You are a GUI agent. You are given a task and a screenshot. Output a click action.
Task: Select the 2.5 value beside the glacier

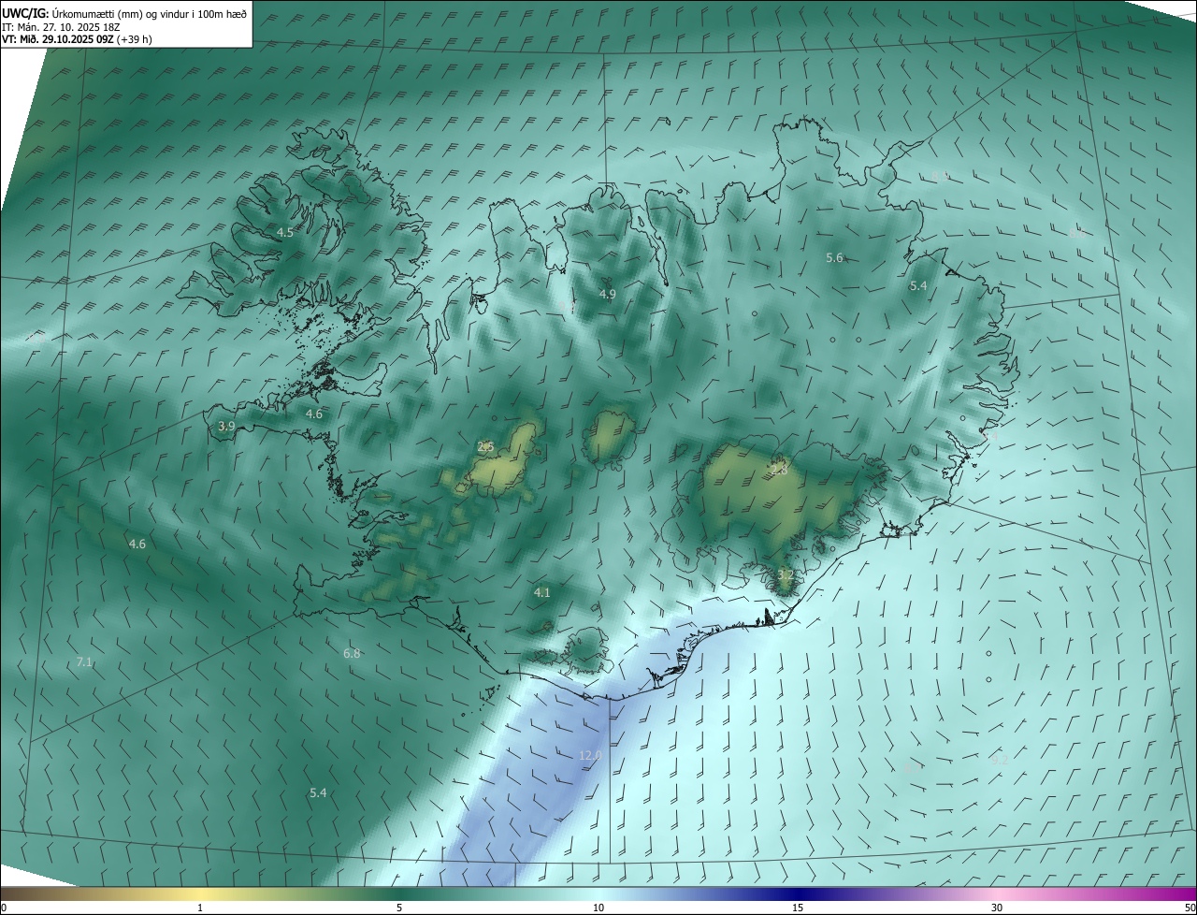tap(485, 446)
